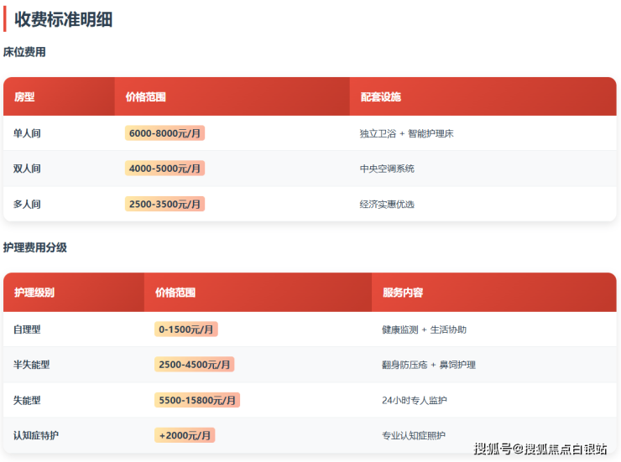The height and width of the screenshot is (462, 621).
Task: Select the 双人间 row label
Action: (x=27, y=169)
